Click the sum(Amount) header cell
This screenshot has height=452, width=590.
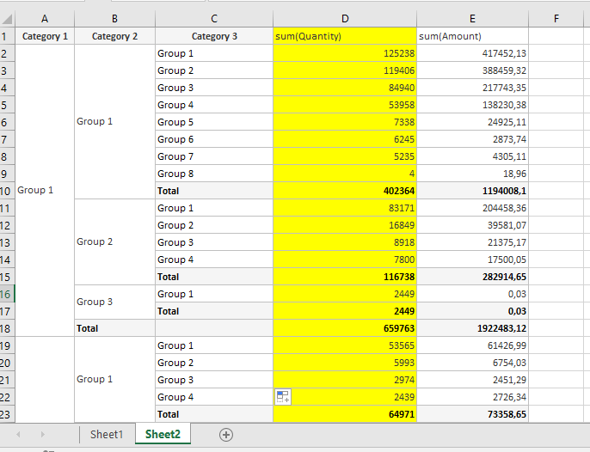pos(472,36)
